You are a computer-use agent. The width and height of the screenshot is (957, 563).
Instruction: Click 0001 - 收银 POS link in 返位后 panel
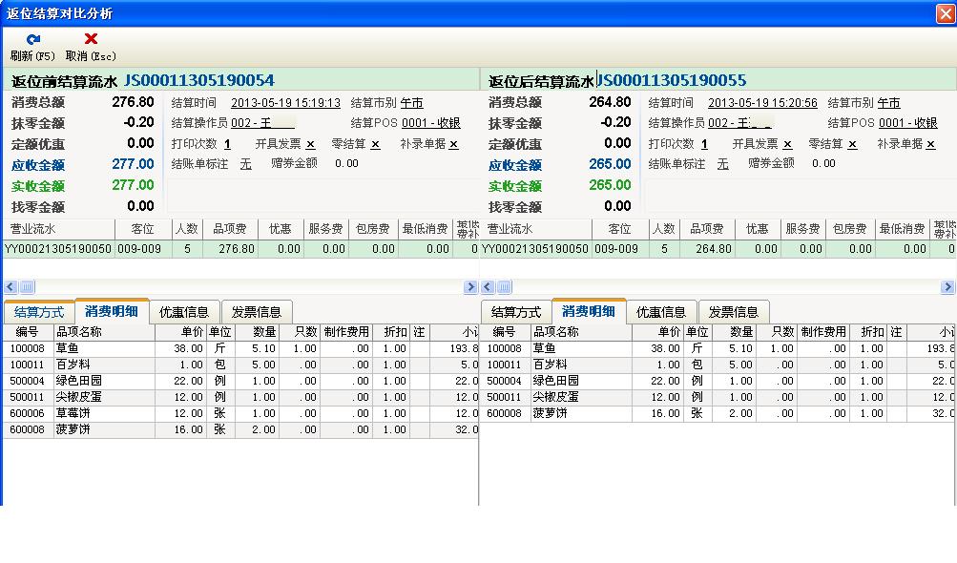tap(907, 123)
